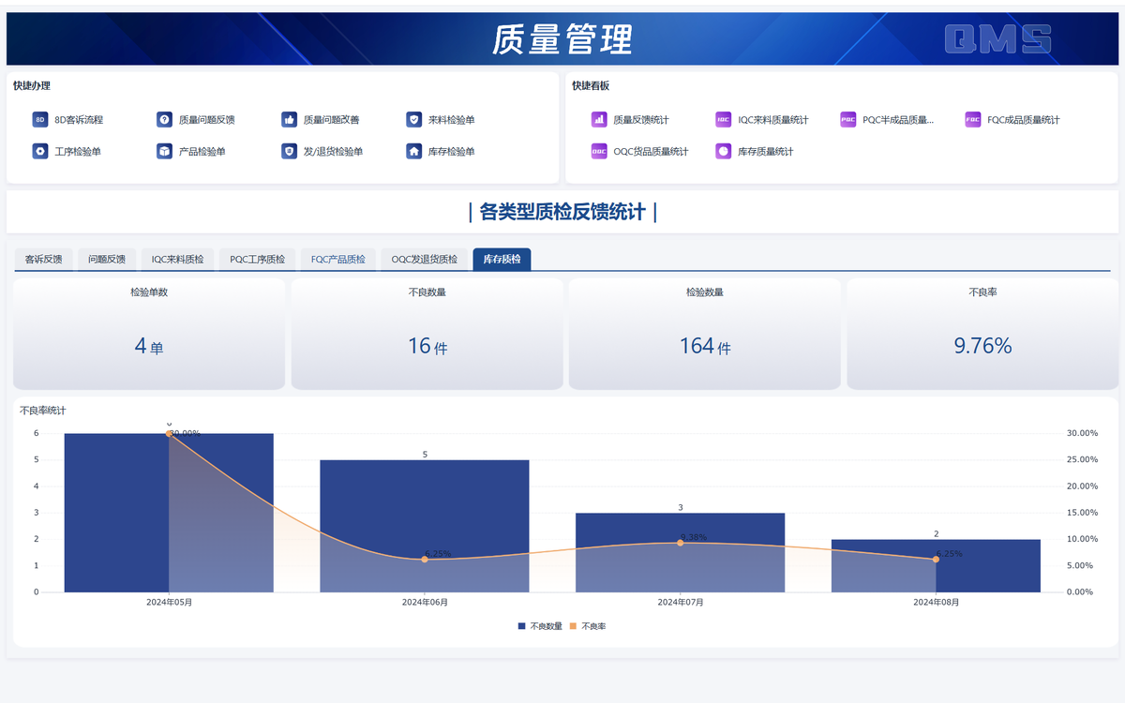Viewport: 1125px width, 703px height.
Task: Switch to the PQC工序质检 tab
Action: [258, 260]
